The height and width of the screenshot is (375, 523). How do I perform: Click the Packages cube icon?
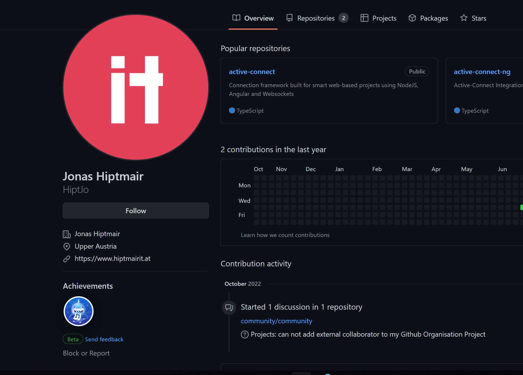(x=412, y=18)
